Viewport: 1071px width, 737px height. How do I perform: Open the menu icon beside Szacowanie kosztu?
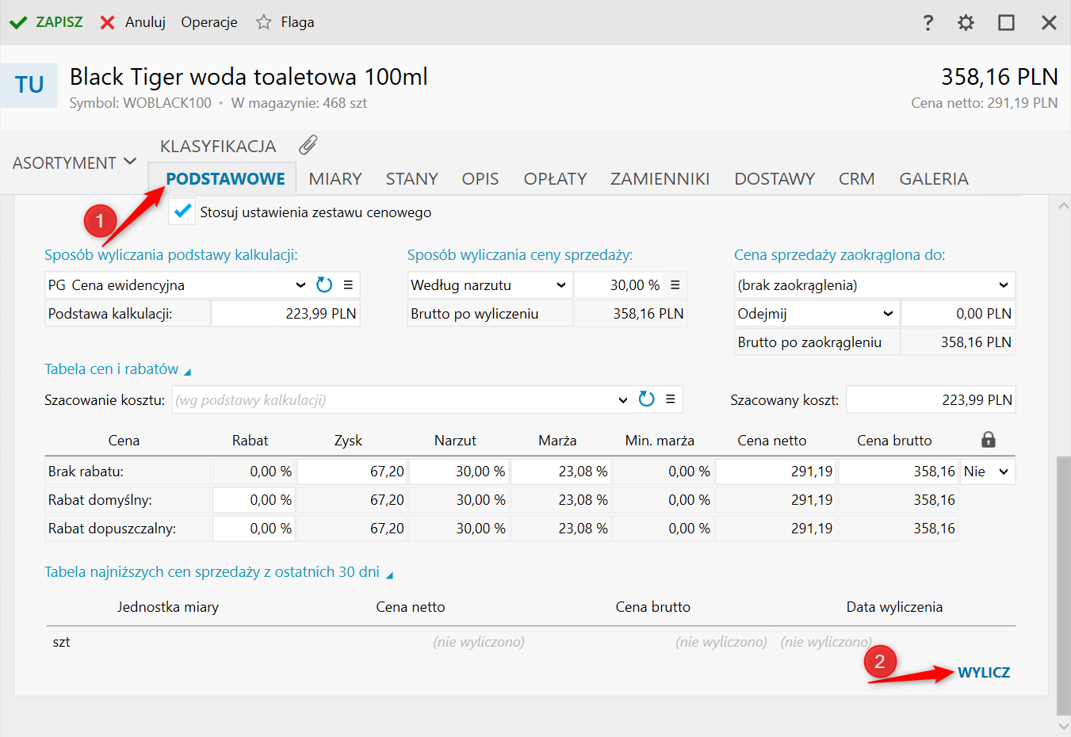click(x=671, y=399)
